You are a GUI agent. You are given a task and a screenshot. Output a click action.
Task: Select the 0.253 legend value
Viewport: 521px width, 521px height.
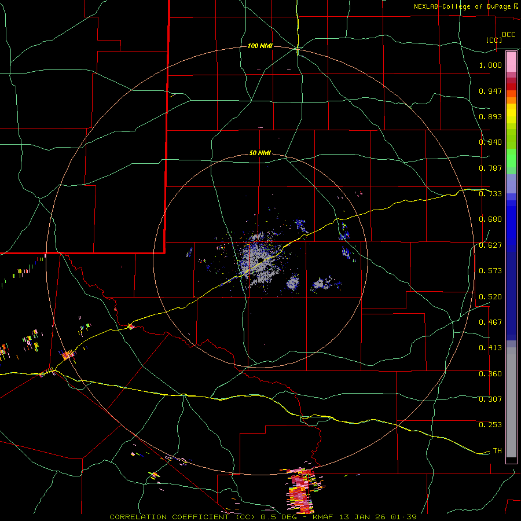click(x=490, y=425)
